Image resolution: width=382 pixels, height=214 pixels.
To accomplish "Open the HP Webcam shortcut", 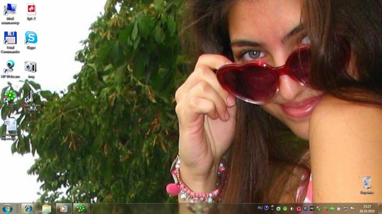I will click(10, 67).
